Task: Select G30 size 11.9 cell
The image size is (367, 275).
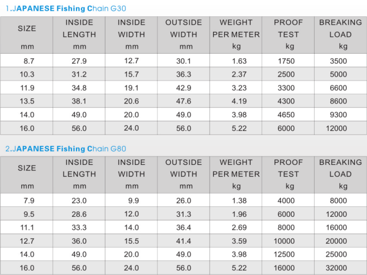Action: click(x=28, y=88)
